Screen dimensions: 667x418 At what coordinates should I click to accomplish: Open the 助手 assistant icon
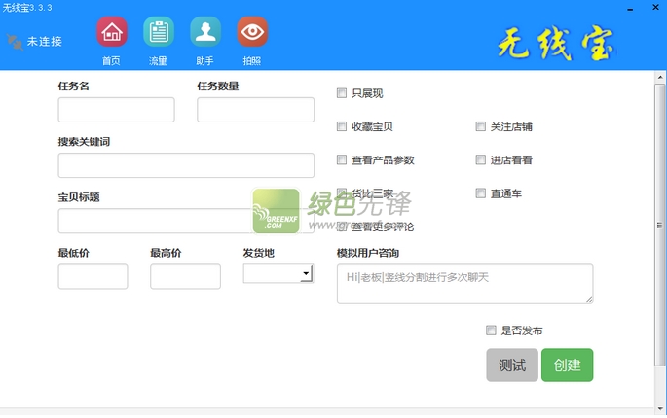tap(205, 32)
